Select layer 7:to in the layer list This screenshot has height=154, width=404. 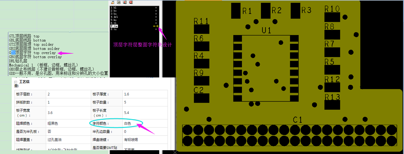pos(114,26)
